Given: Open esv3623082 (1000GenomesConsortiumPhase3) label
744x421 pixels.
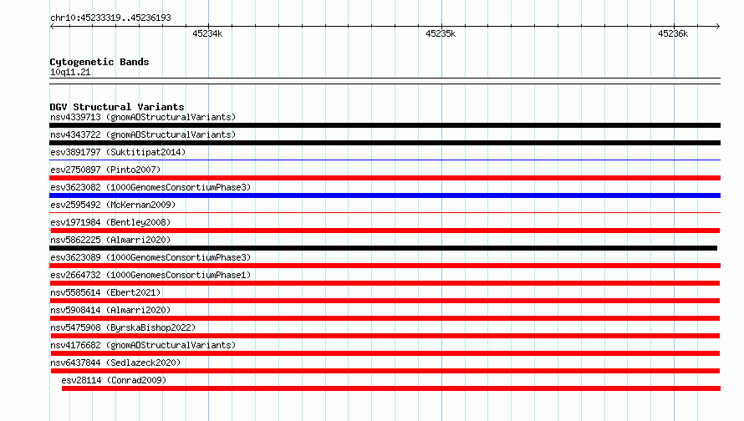Looking at the screenshot, I should point(150,187).
